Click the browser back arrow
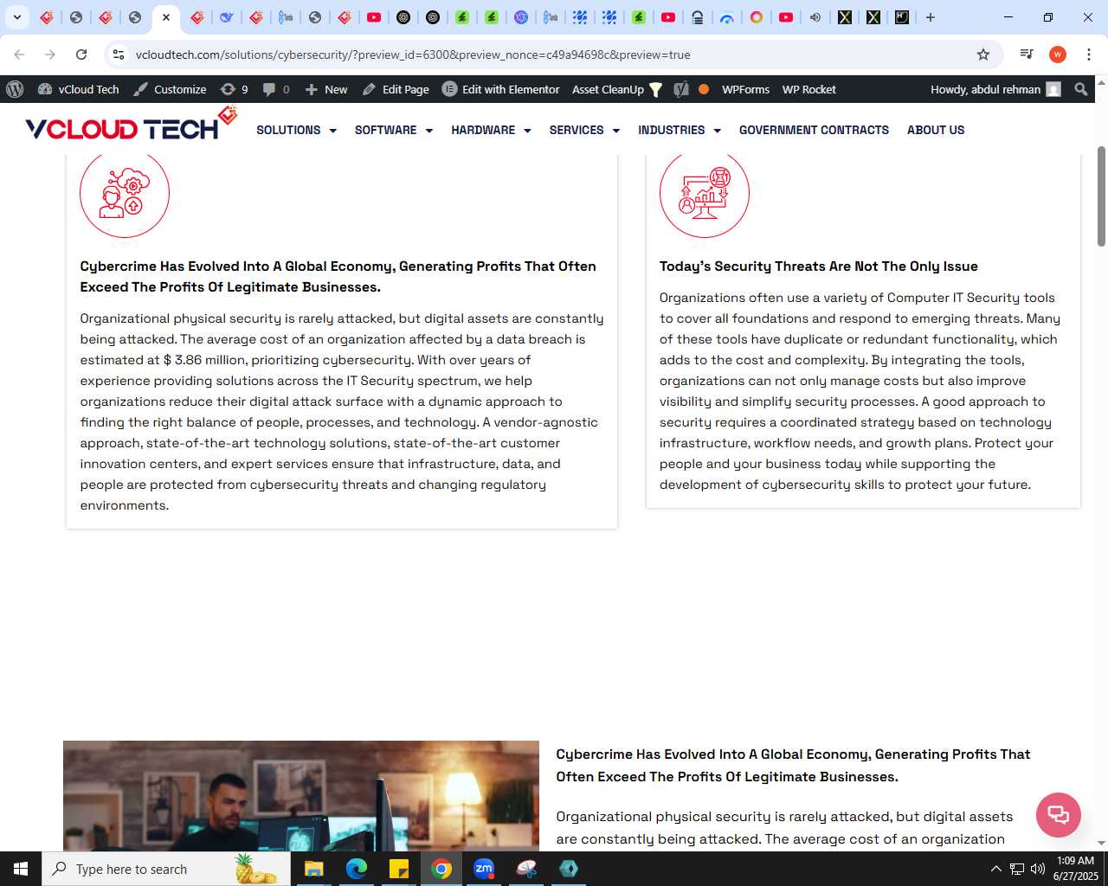The height and width of the screenshot is (886, 1108). click(x=19, y=55)
